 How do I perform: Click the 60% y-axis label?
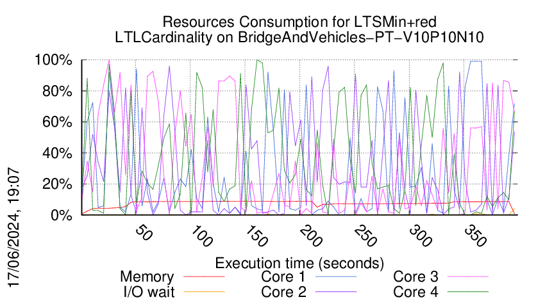pos(57,122)
